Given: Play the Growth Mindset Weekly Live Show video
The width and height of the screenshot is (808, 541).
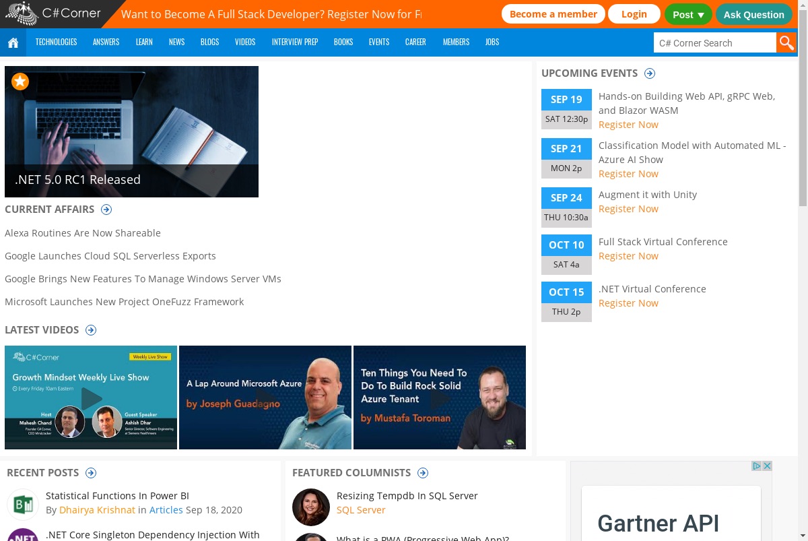Looking at the screenshot, I should tap(91, 397).
